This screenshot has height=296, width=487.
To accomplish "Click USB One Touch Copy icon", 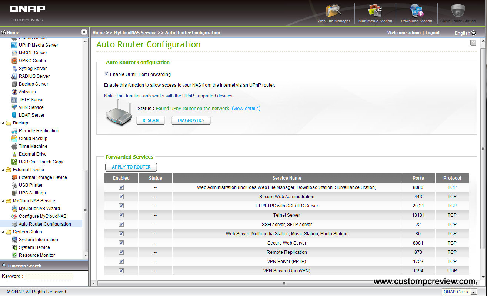I will 14,162.
